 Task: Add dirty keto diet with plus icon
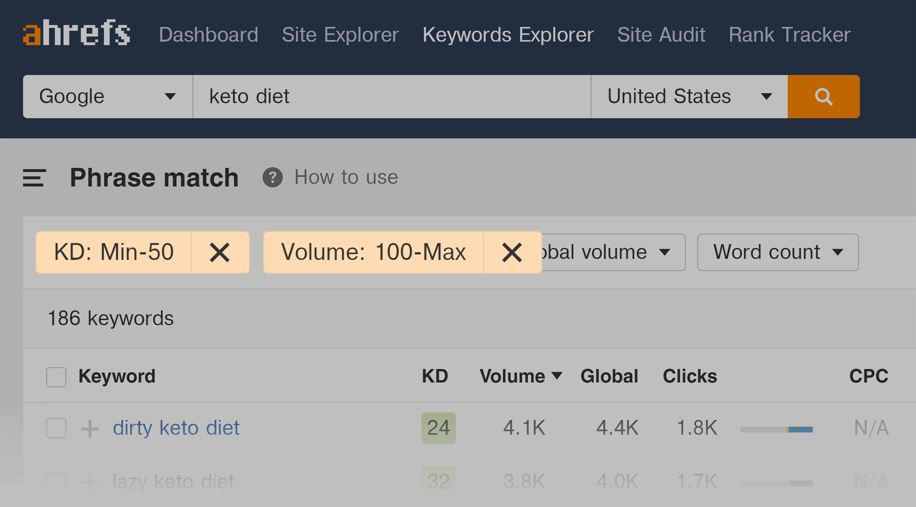pos(90,429)
